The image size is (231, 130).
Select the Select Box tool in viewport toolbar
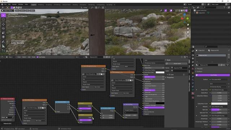(x=3, y=15)
